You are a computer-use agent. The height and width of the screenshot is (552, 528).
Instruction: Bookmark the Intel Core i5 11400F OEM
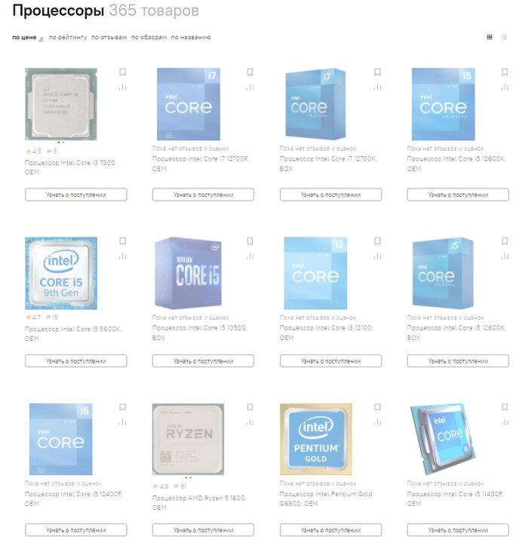[505, 407]
